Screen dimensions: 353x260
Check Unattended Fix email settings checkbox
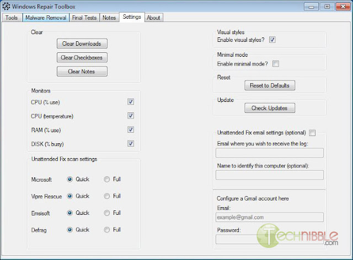tap(312, 133)
